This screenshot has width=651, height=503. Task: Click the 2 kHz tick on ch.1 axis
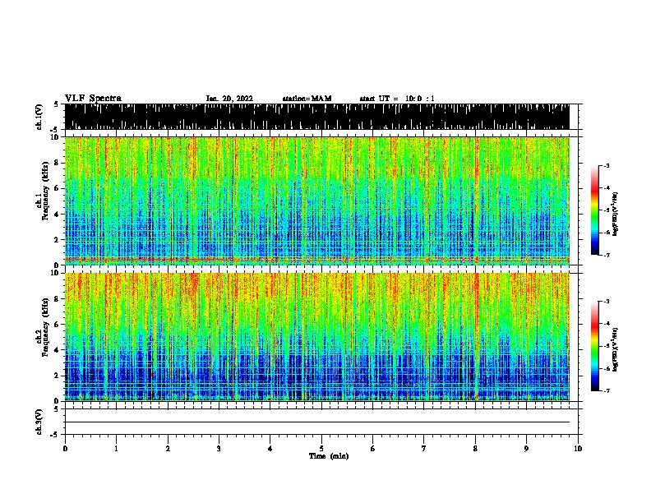click(x=57, y=240)
